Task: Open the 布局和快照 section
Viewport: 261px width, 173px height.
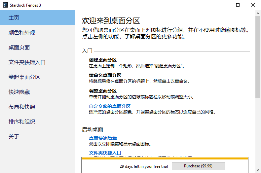Action: tap(37, 107)
